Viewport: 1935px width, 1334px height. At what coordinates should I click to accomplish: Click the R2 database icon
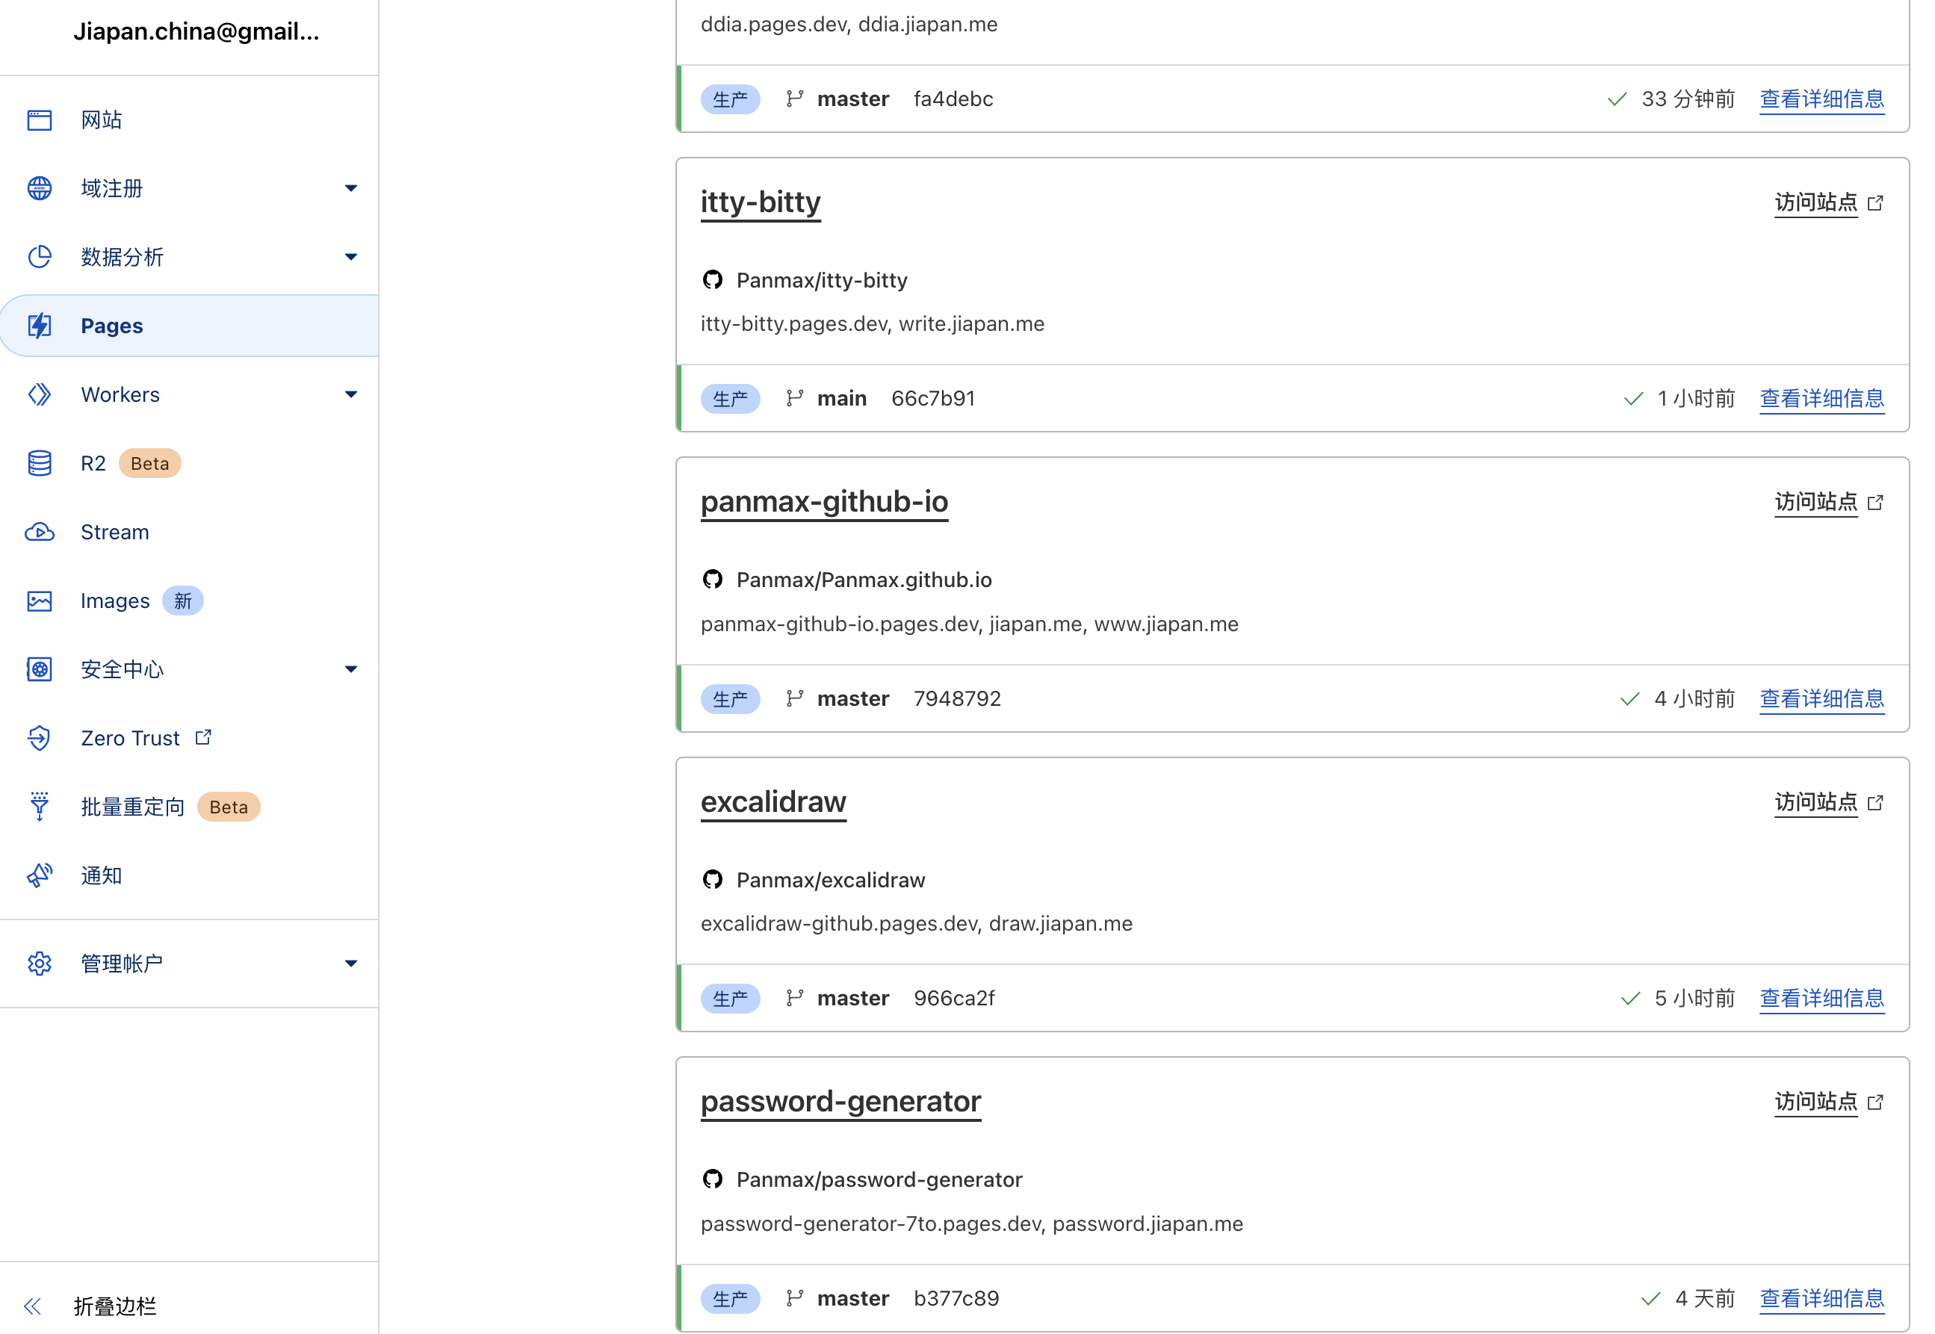point(40,463)
